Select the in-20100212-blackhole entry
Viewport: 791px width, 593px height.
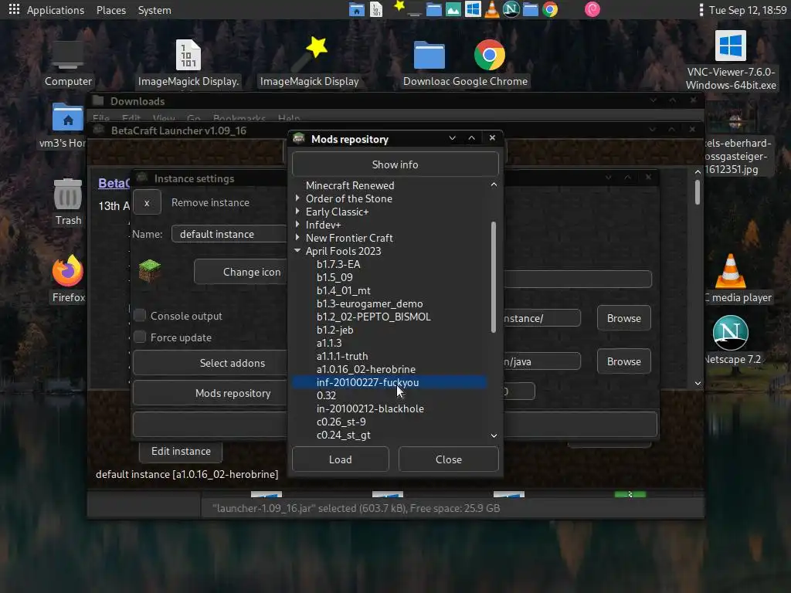click(370, 408)
